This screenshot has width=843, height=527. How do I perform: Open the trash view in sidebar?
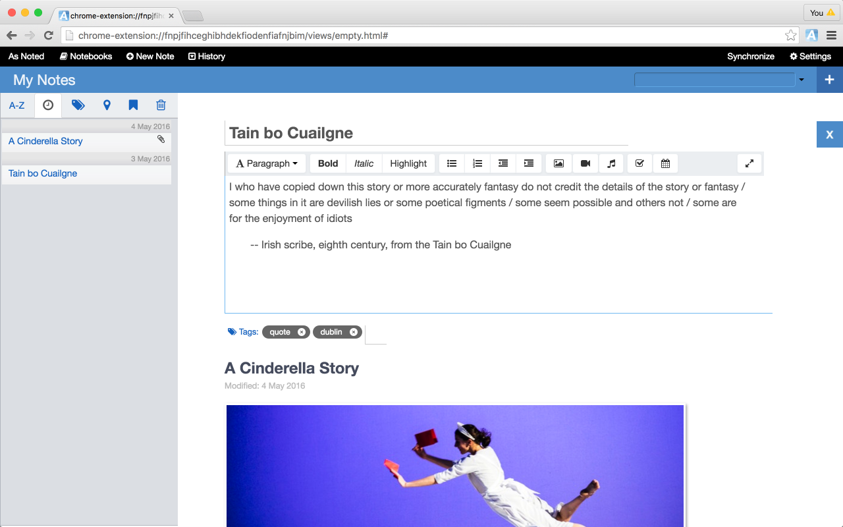coord(161,105)
